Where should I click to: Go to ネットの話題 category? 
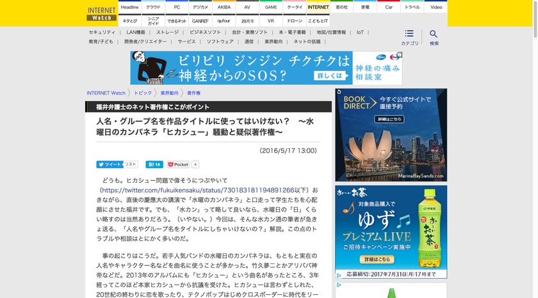tap(307, 42)
